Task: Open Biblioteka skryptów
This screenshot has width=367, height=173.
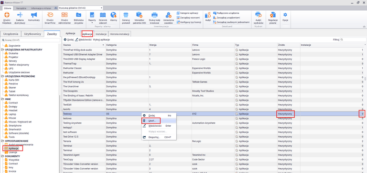Action: [x=78, y=18]
